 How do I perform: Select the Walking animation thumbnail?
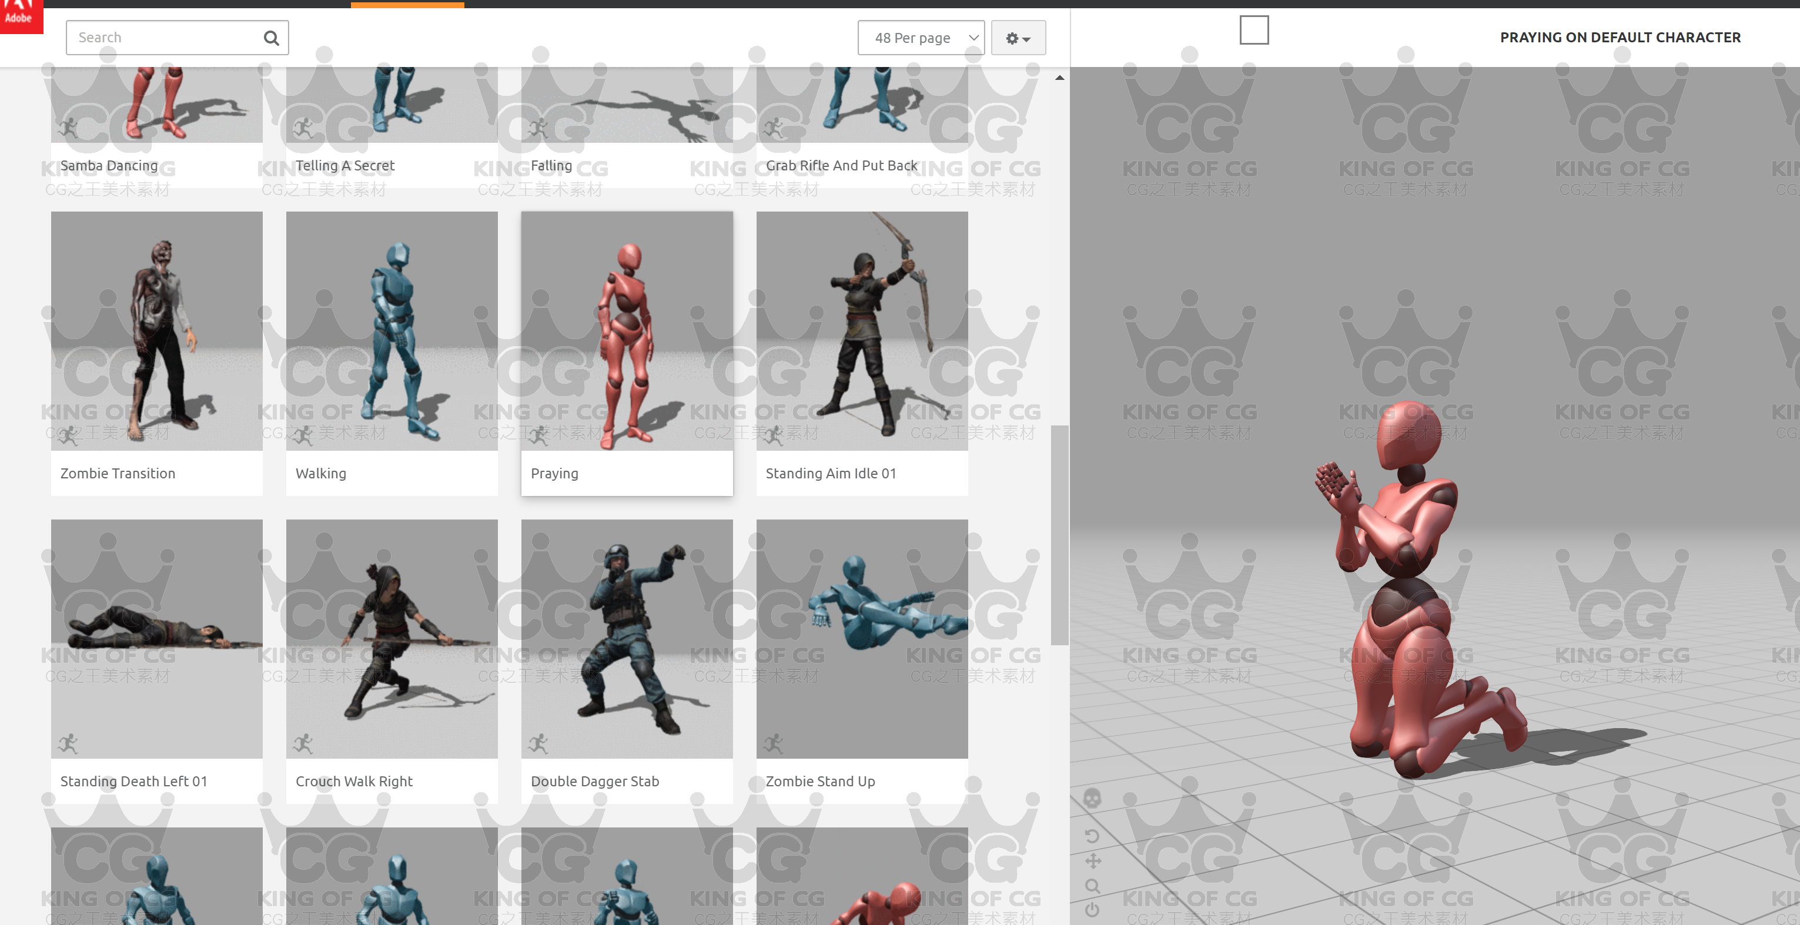pos(392,331)
